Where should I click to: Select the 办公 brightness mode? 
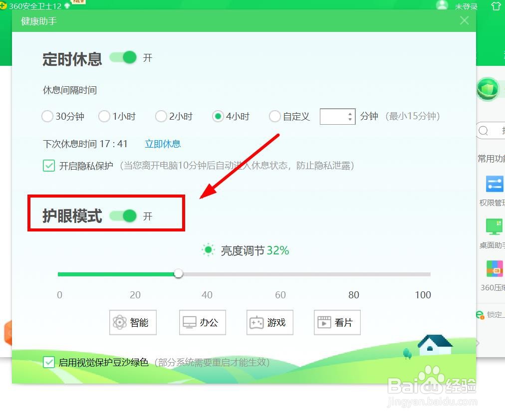tap(202, 322)
